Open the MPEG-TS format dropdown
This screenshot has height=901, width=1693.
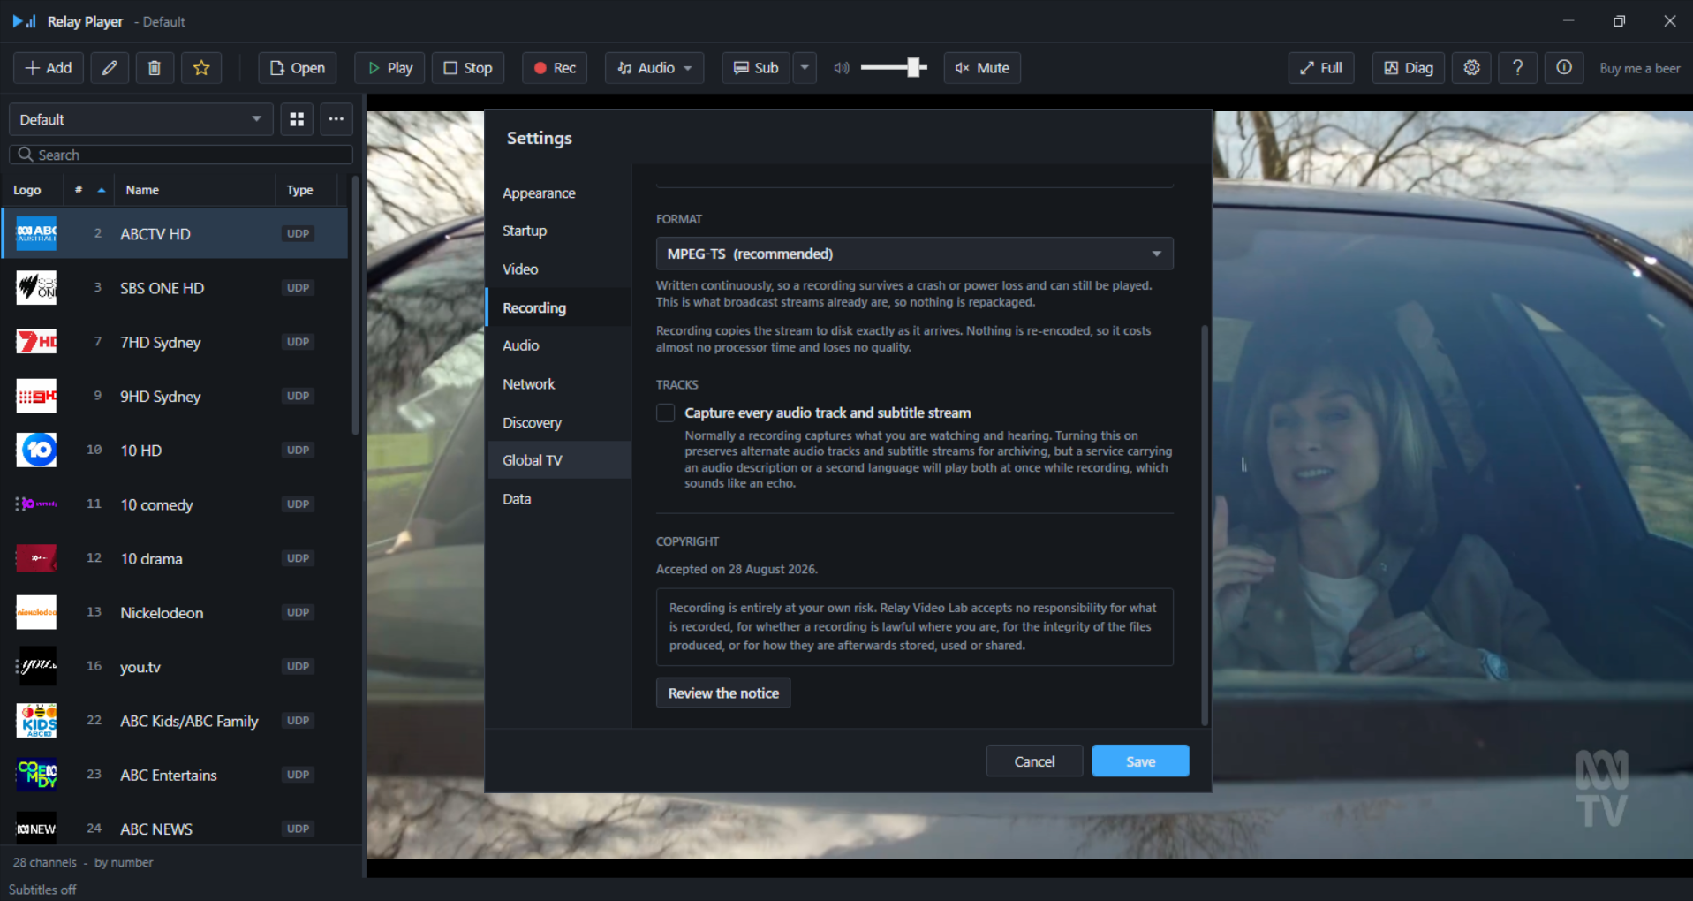(x=914, y=254)
